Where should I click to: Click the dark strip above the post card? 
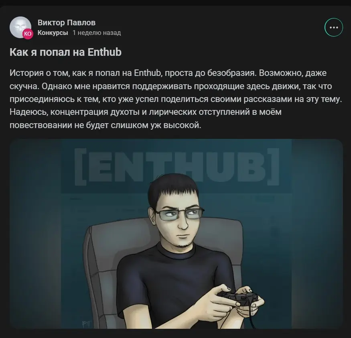point(176,2)
